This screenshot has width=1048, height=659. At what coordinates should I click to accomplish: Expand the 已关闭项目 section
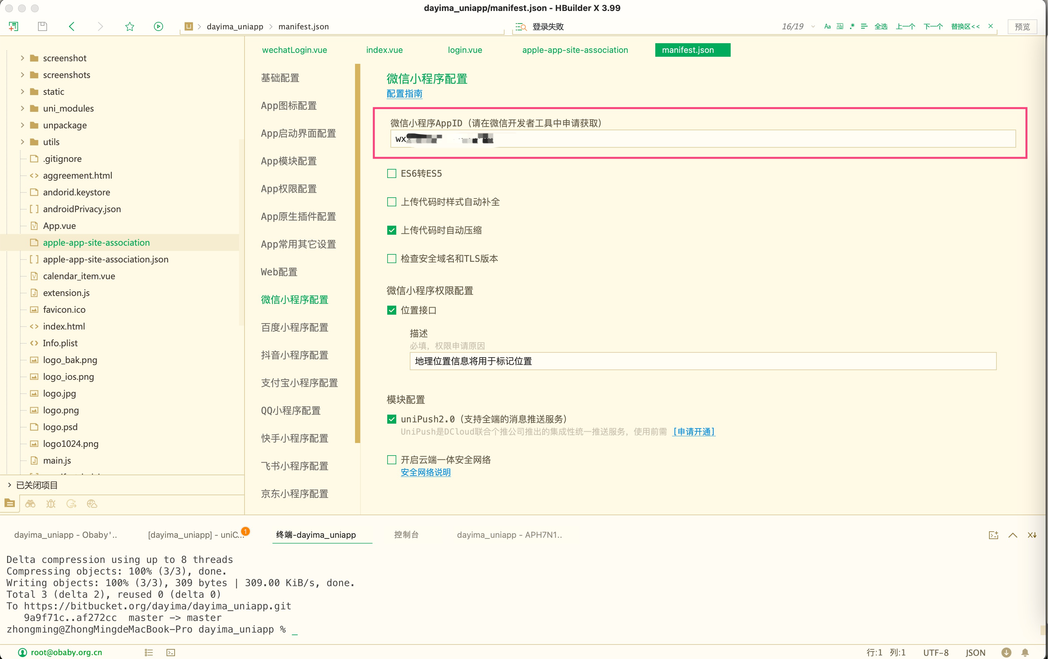click(x=10, y=485)
